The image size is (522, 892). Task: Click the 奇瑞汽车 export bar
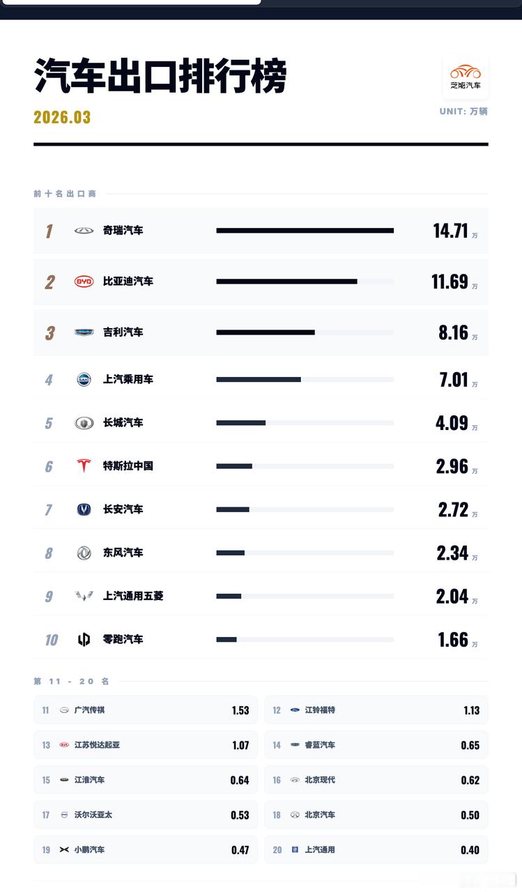pyautogui.click(x=305, y=231)
